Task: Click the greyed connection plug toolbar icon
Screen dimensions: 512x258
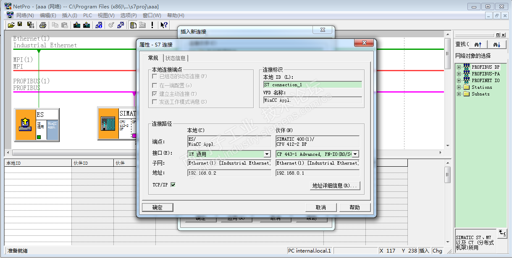Action: (111, 25)
